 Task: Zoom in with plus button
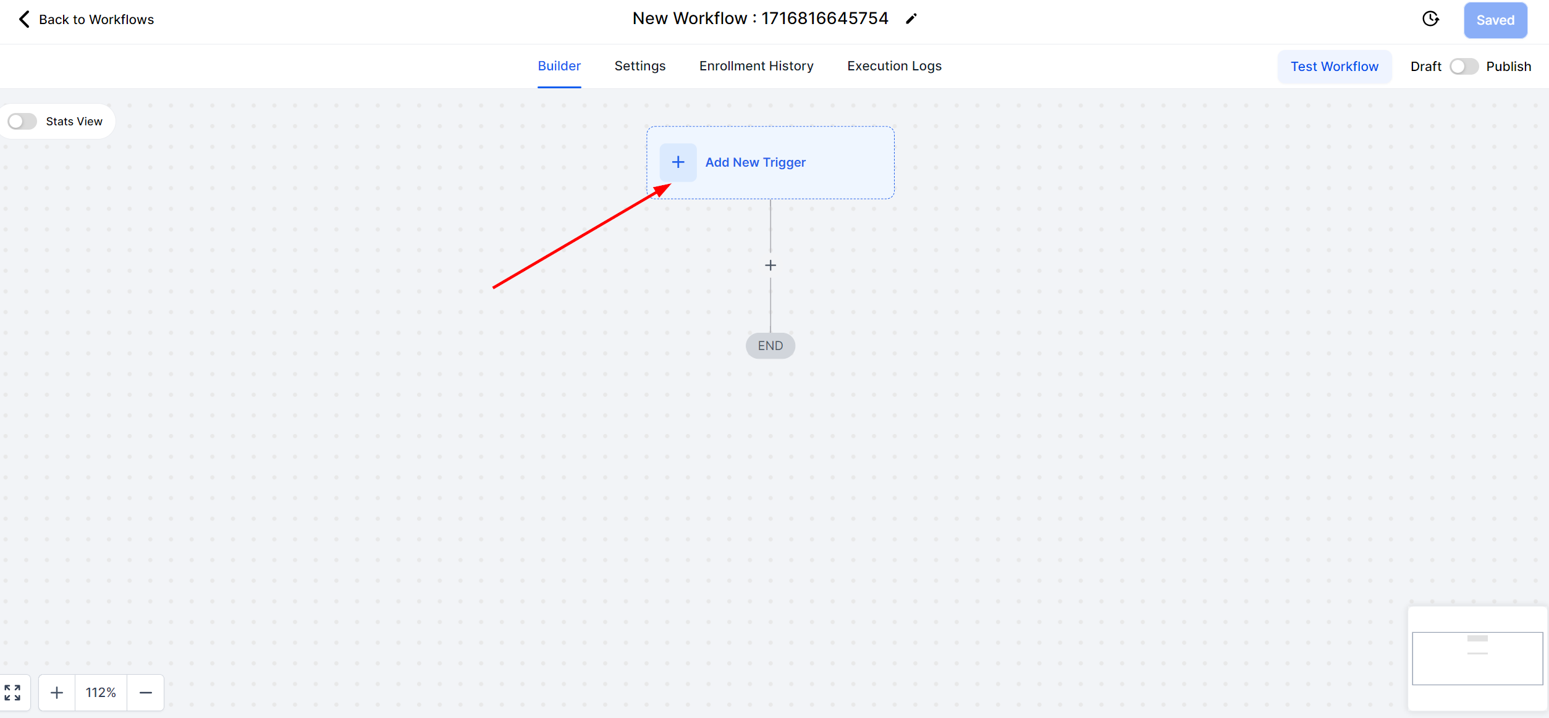57,693
